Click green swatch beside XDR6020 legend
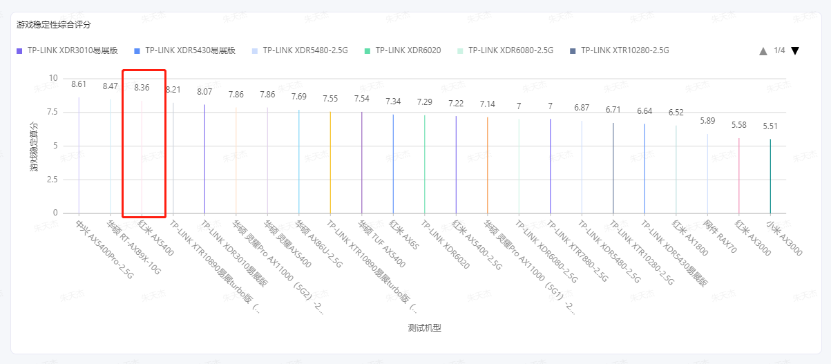Viewport: 831px width, 364px height. pyautogui.click(x=368, y=51)
